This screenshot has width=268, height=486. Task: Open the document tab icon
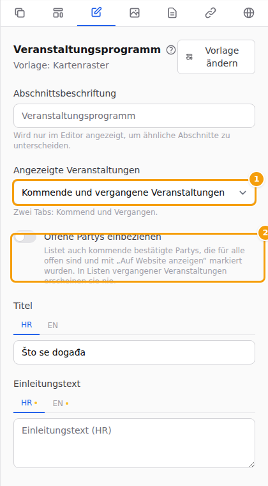(172, 13)
